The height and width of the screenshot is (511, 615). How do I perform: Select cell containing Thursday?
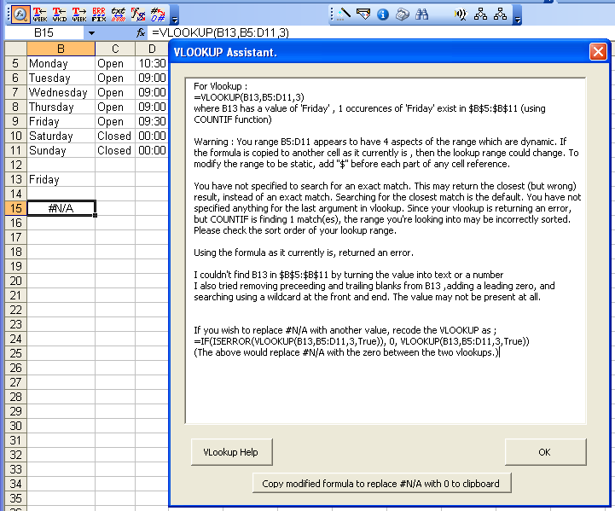[x=61, y=107]
